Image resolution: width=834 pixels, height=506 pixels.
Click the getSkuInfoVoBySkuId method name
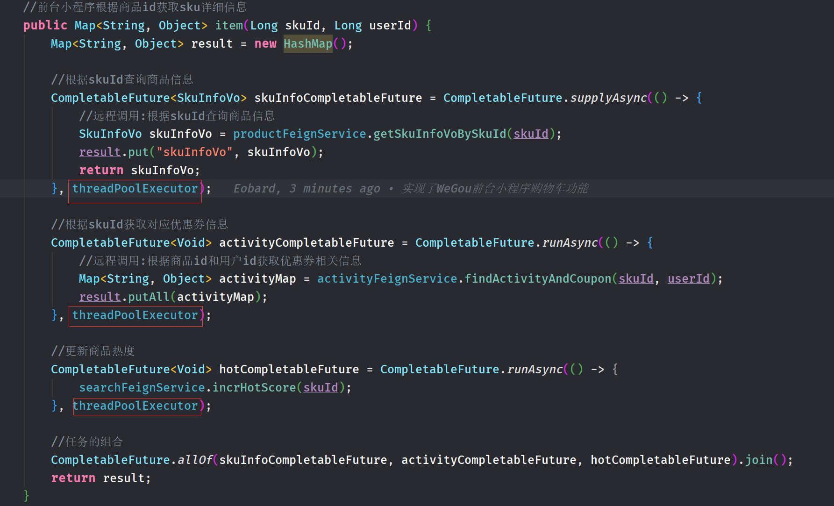pos(439,134)
